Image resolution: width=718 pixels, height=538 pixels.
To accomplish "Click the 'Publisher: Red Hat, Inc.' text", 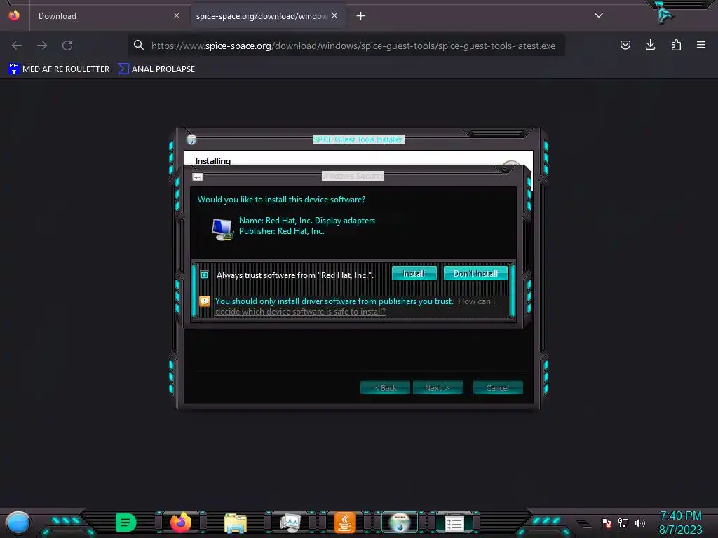I will [282, 231].
